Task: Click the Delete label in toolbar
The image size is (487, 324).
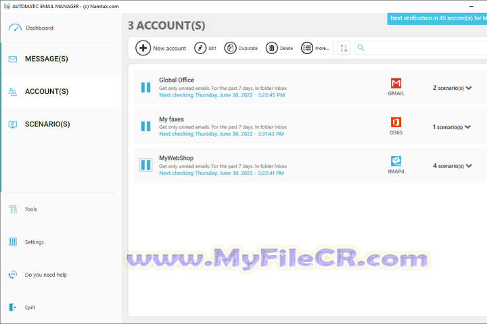Action: (286, 49)
